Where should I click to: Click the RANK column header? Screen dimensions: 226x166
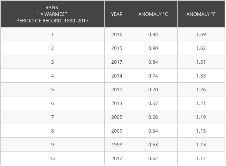[x=53, y=14]
